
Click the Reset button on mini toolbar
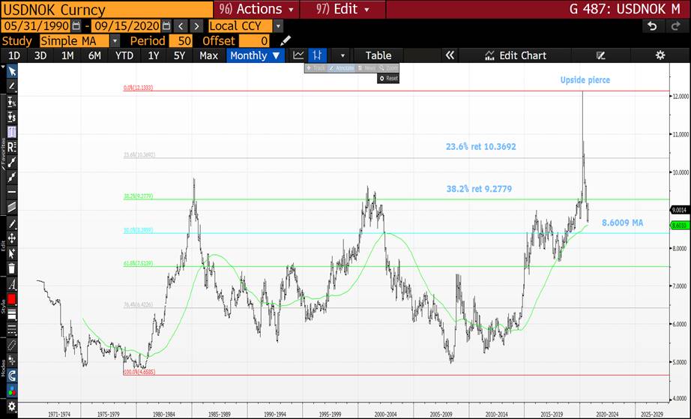pyautogui.click(x=388, y=79)
